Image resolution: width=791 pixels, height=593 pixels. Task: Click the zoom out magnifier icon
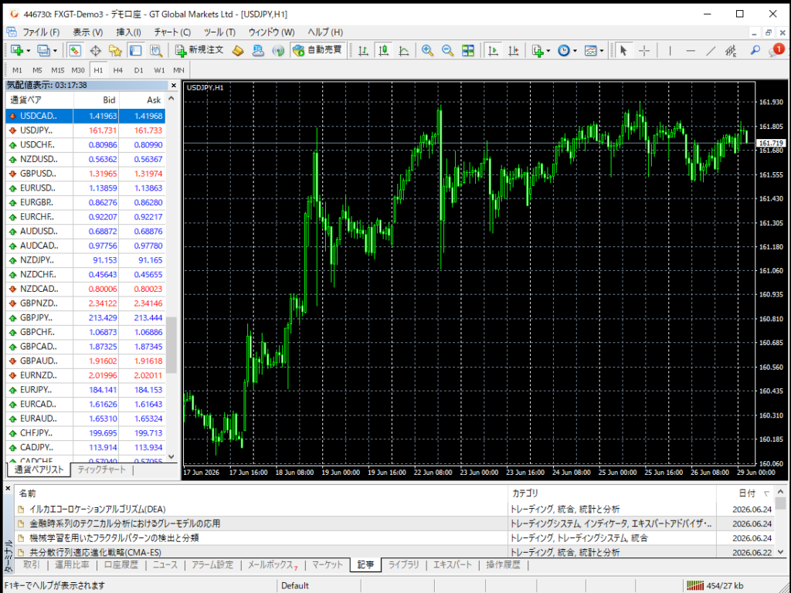pos(447,50)
